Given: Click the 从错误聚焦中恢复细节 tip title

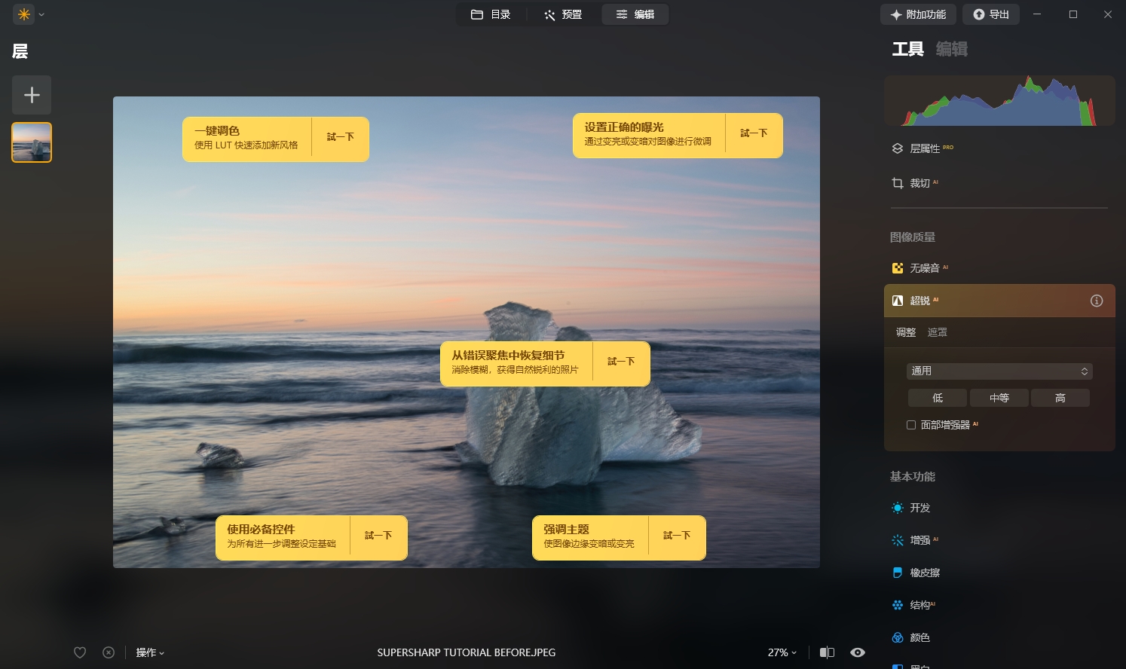Looking at the screenshot, I should click(508, 355).
